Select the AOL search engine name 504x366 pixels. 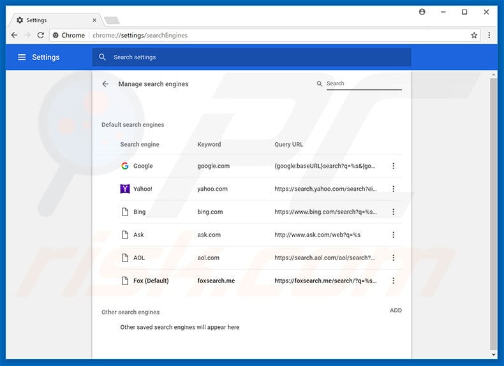[x=139, y=258]
